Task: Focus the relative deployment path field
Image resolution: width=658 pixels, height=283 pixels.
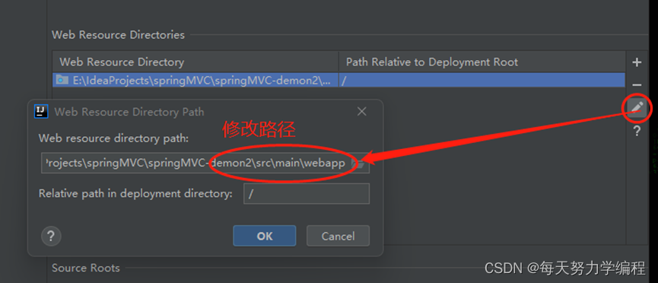Action: [x=307, y=193]
